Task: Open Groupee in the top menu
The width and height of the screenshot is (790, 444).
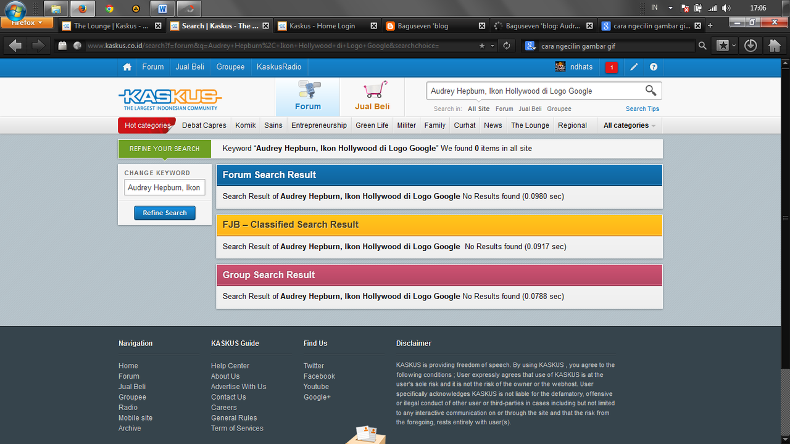Action: [x=230, y=67]
